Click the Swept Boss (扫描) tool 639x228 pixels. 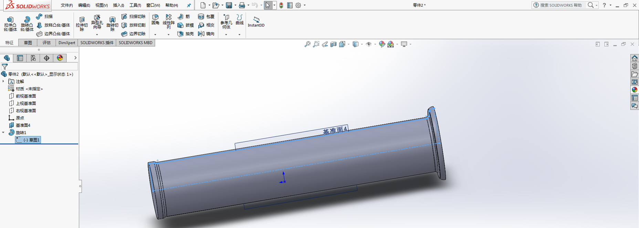[44, 16]
